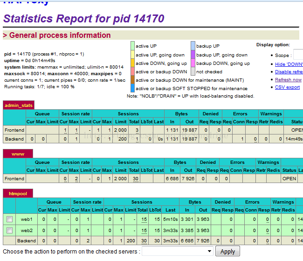Click the Scope input field
Viewport: 303px width, 261px height.
298,55
